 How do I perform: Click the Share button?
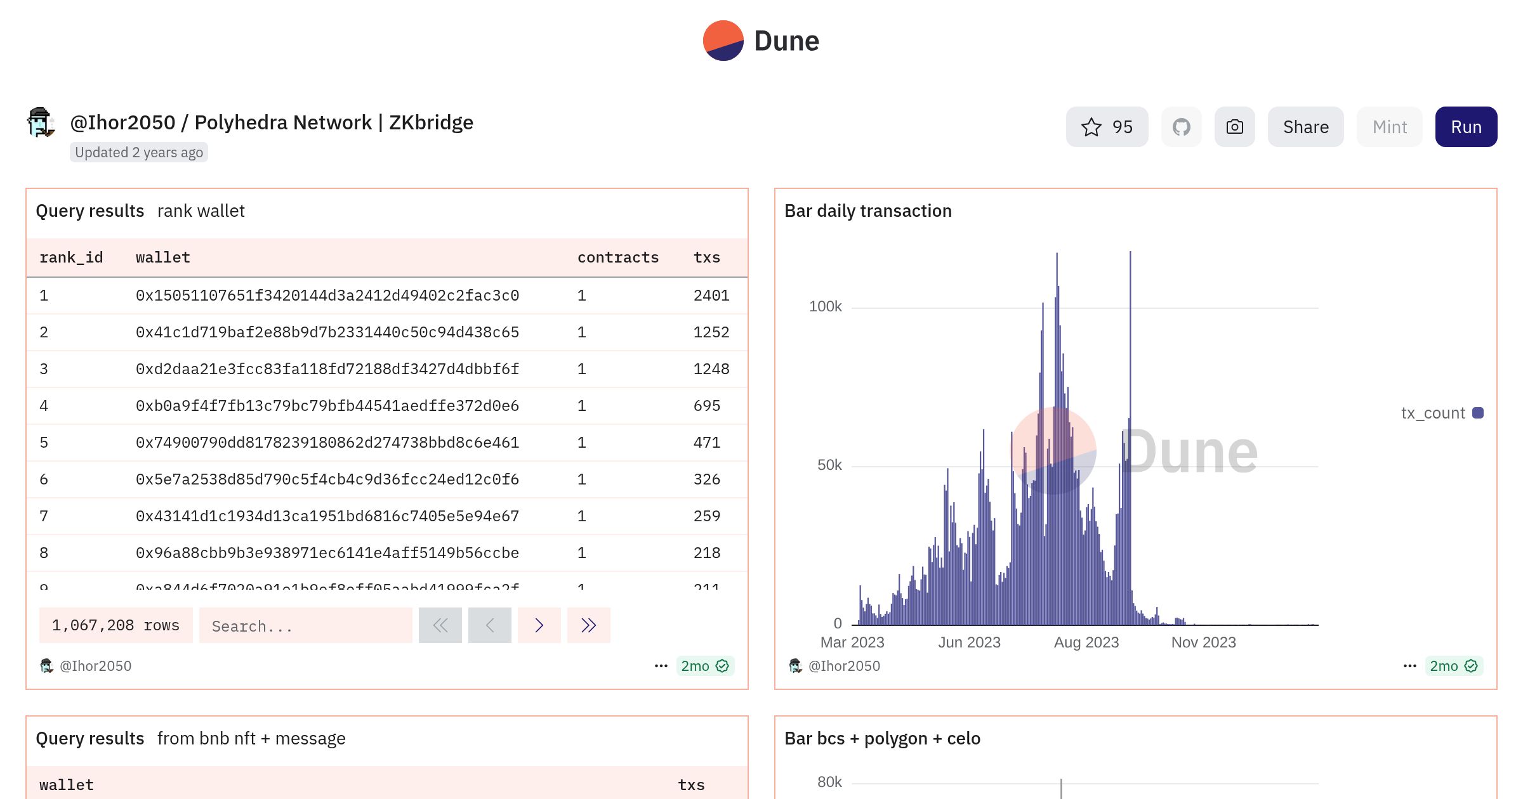tap(1305, 127)
